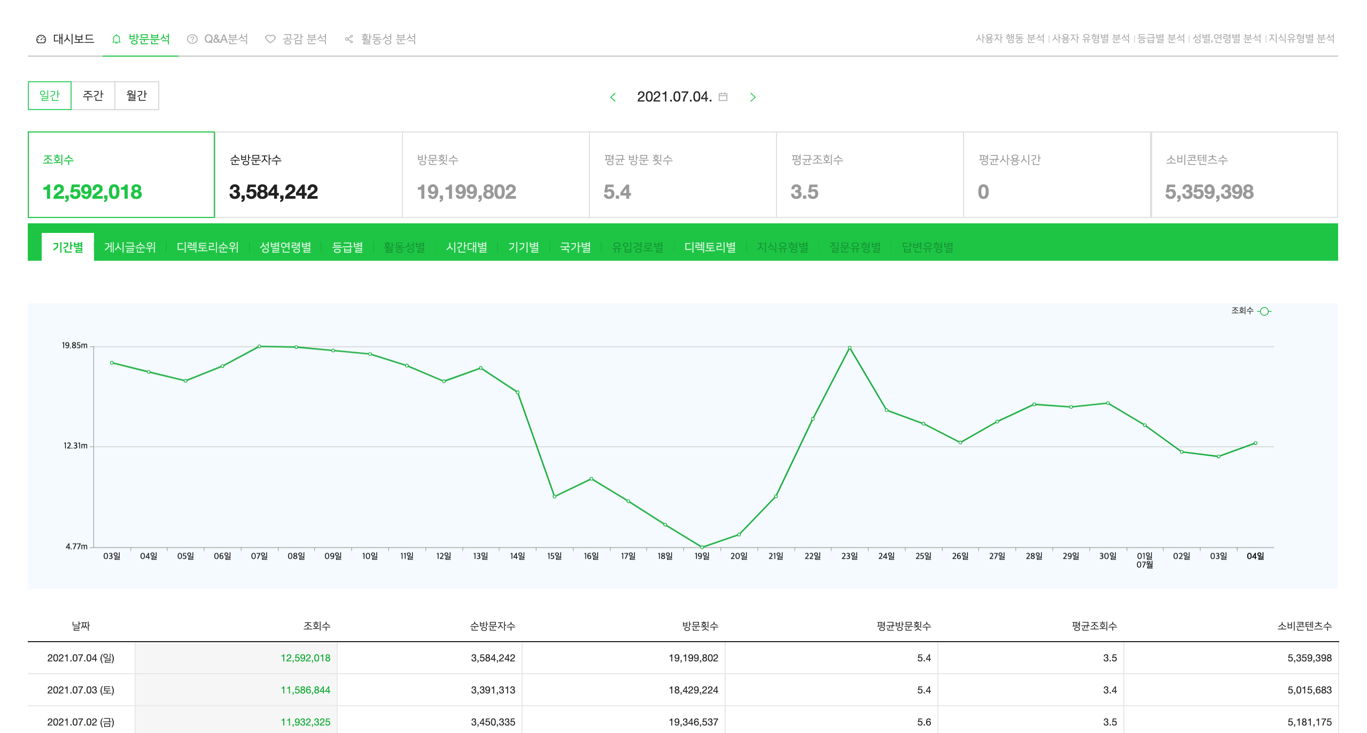Switch to 디렉토리순위 sub-tab
Image resolution: width=1367 pixels, height=733 pixels.
coord(207,247)
